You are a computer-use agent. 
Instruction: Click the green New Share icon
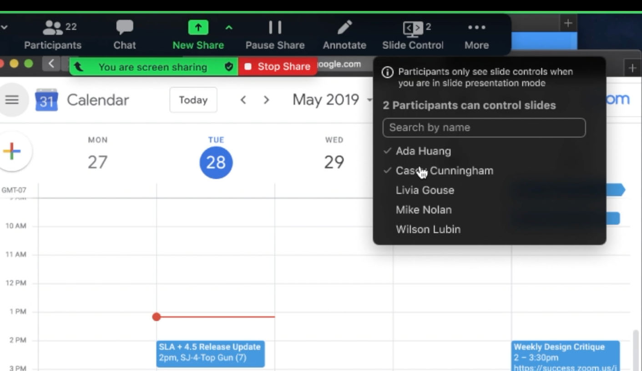click(x=198, y=28)
